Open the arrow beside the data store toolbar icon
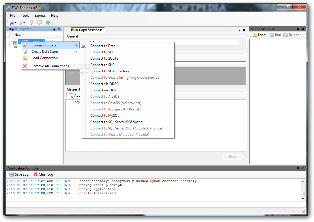 [x=24, y=23]
